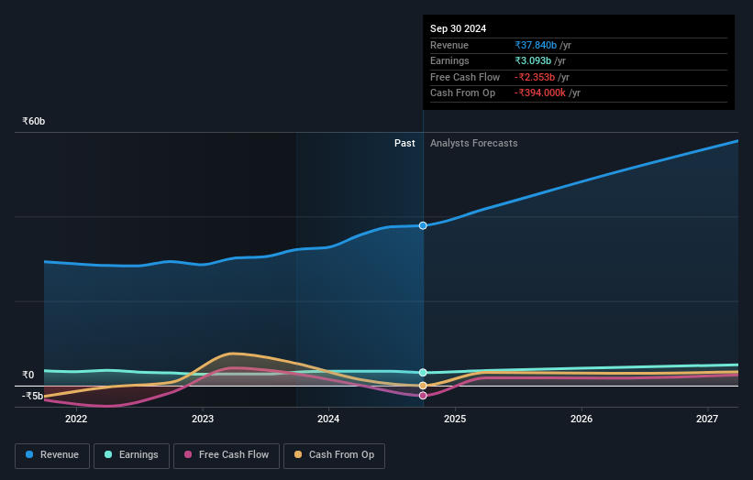Click the orange Cash From Op data point
The image size is (753, 480).
click(423, 386)
